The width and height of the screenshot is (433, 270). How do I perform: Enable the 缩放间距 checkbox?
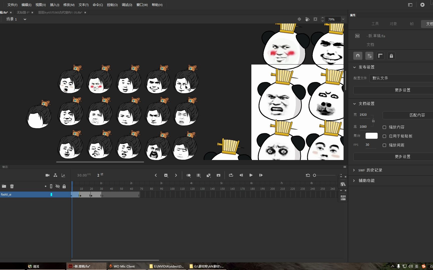coord(384,145)
